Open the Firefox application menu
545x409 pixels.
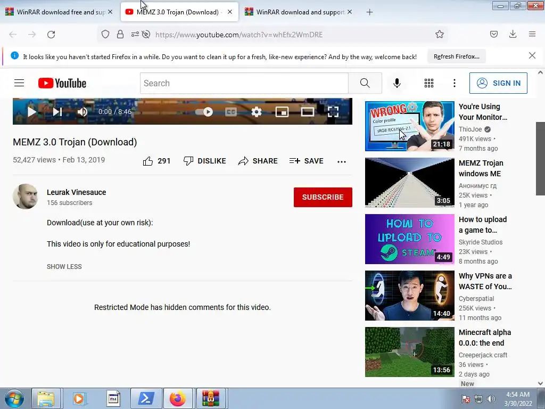point(532,34)
